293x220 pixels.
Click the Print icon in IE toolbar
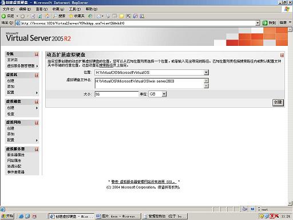[x=108, y=16]
